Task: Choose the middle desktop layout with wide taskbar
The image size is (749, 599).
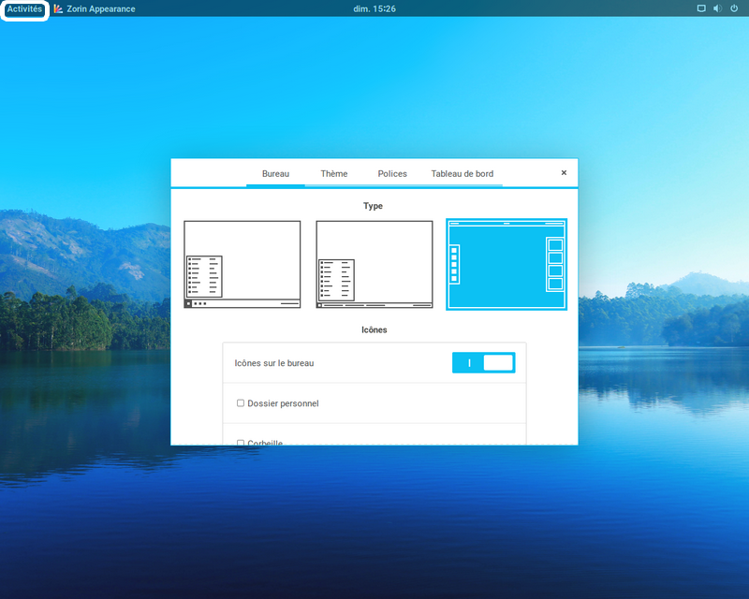Action: coord(374,264)
